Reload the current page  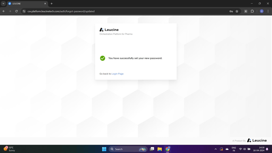[x=16, y=11]
